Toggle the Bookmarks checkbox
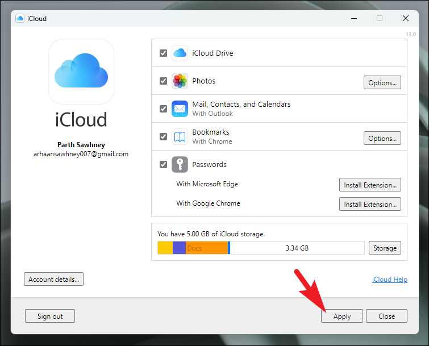This screenshot has height=346, width=429. pos(163,136)
